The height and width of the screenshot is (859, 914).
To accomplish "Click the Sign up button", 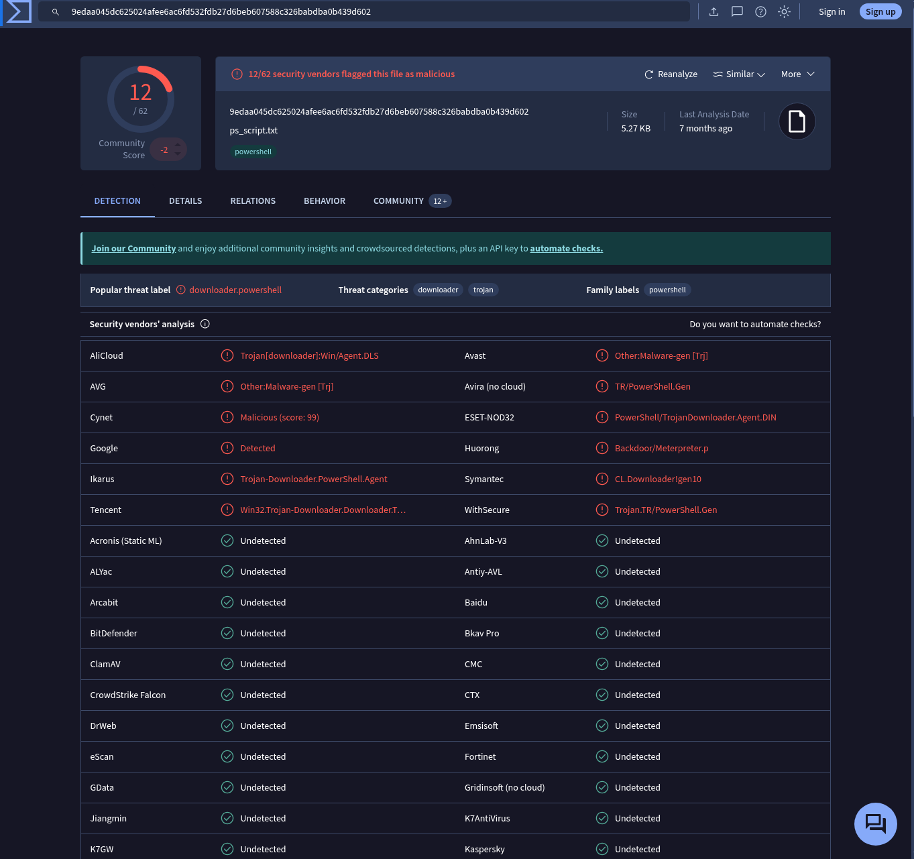I will [880, 11].
